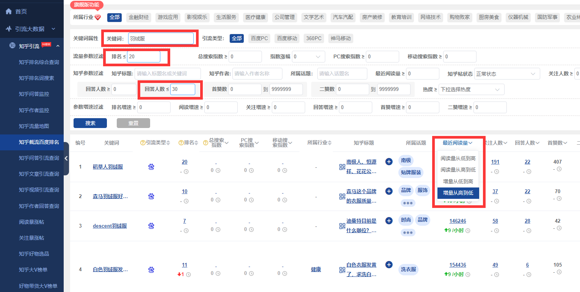This screenshot has height=292, width=580.
Task: Collapse the 知乎引流 sidebar group
Action: point(58,46)
